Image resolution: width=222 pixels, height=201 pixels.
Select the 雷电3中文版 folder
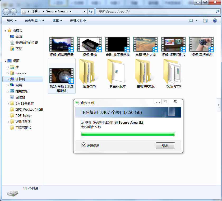point(146,73)
